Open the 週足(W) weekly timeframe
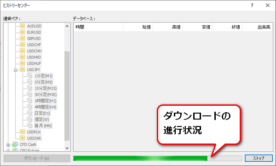The image size is (276, 166). (42, 120)
